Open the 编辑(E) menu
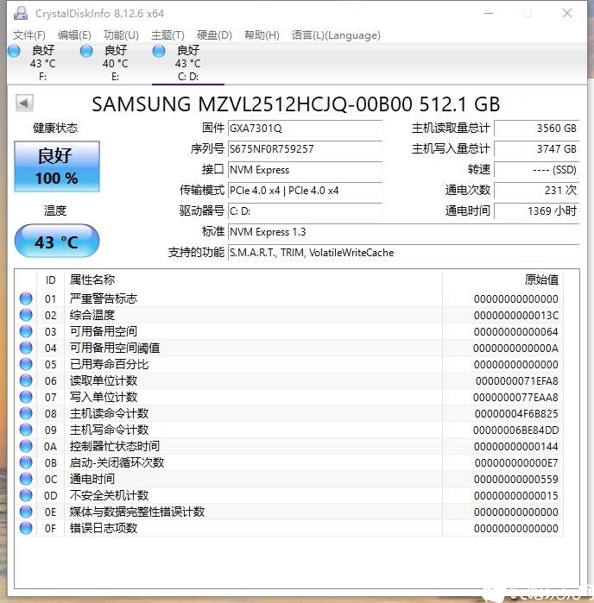 (x=74, y=35)
